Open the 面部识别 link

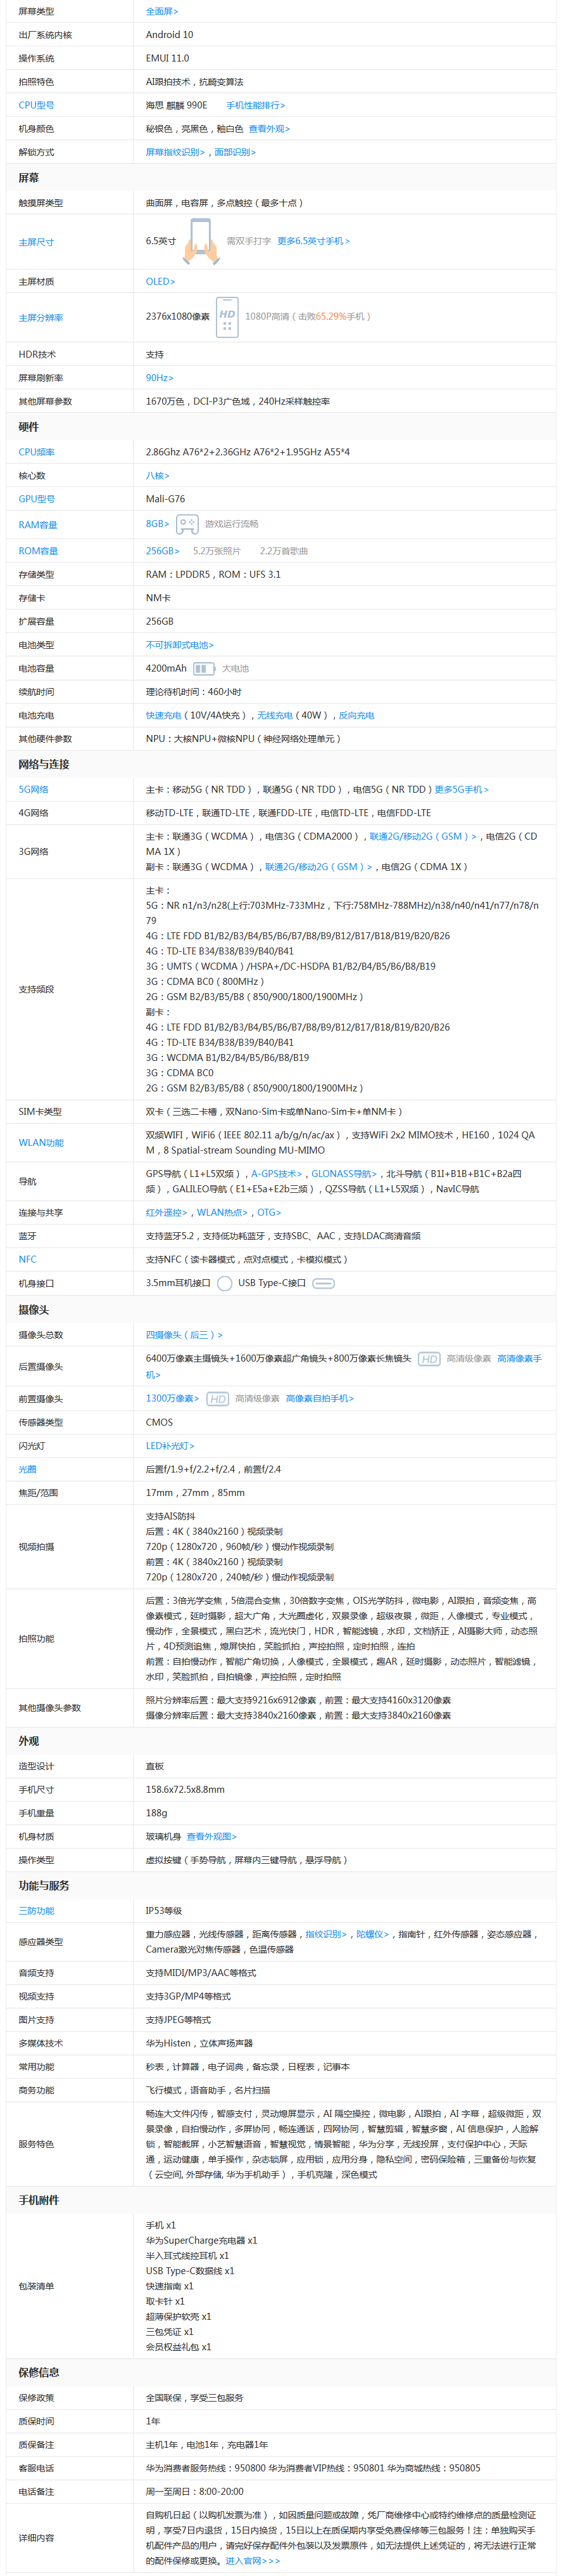point(236,152)
